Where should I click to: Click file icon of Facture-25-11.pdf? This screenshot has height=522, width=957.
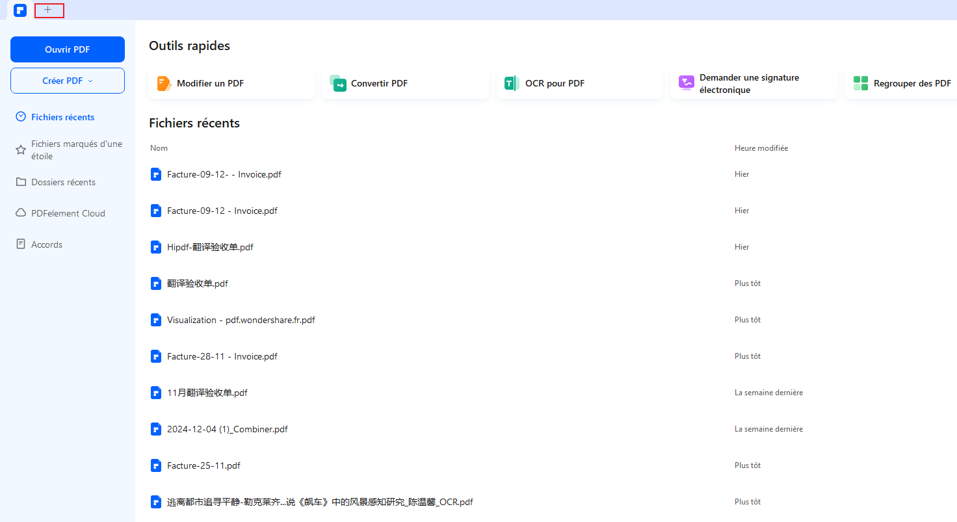tap(156, 465)
